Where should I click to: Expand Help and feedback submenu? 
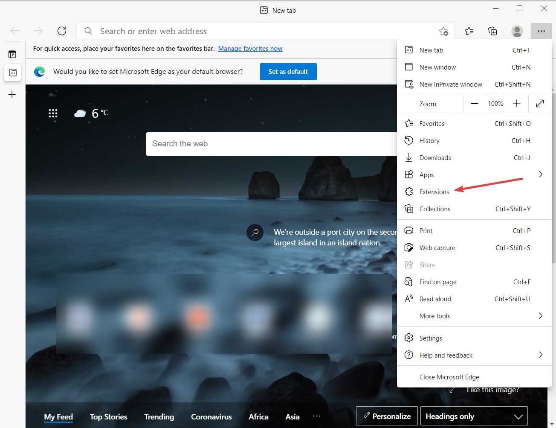click(x=474, y=355)
